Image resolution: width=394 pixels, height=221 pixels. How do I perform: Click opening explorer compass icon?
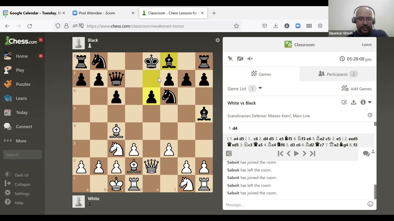tap(370, 115)
